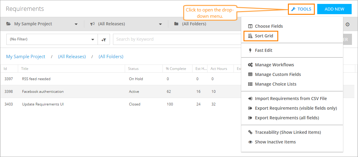The width and height of the screenshot is (358, 157).
Task: Open the (All Releases) dropdown arrow
Action: (x=160, y=24)
